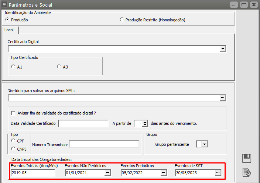
Task: Click the Eventos Iniciais (Ano/Mês) field
Action: tap(32, 172)
